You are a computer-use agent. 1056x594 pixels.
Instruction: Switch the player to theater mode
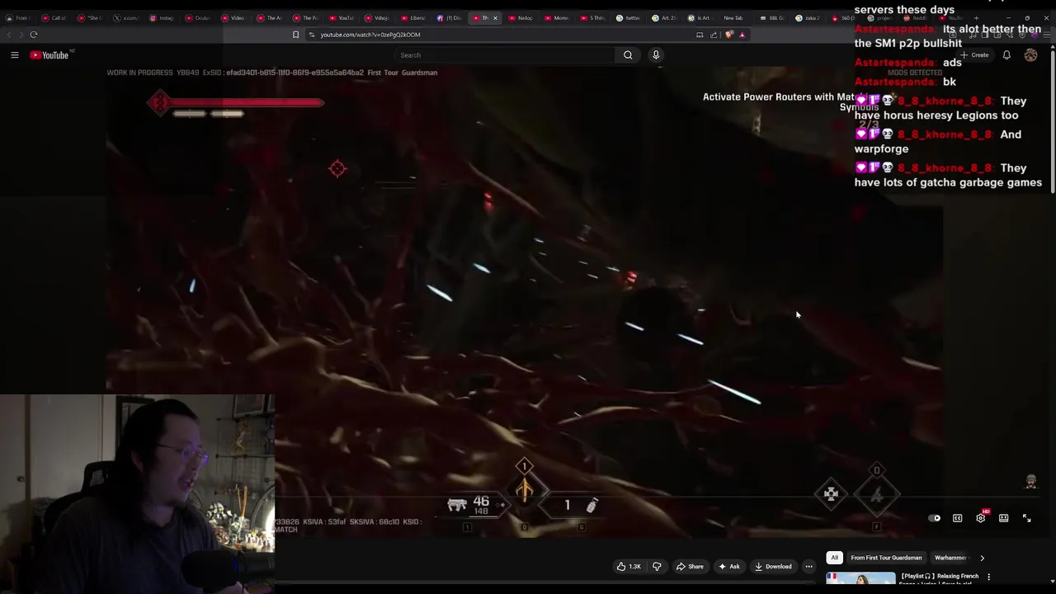[x=1003, y=518]
